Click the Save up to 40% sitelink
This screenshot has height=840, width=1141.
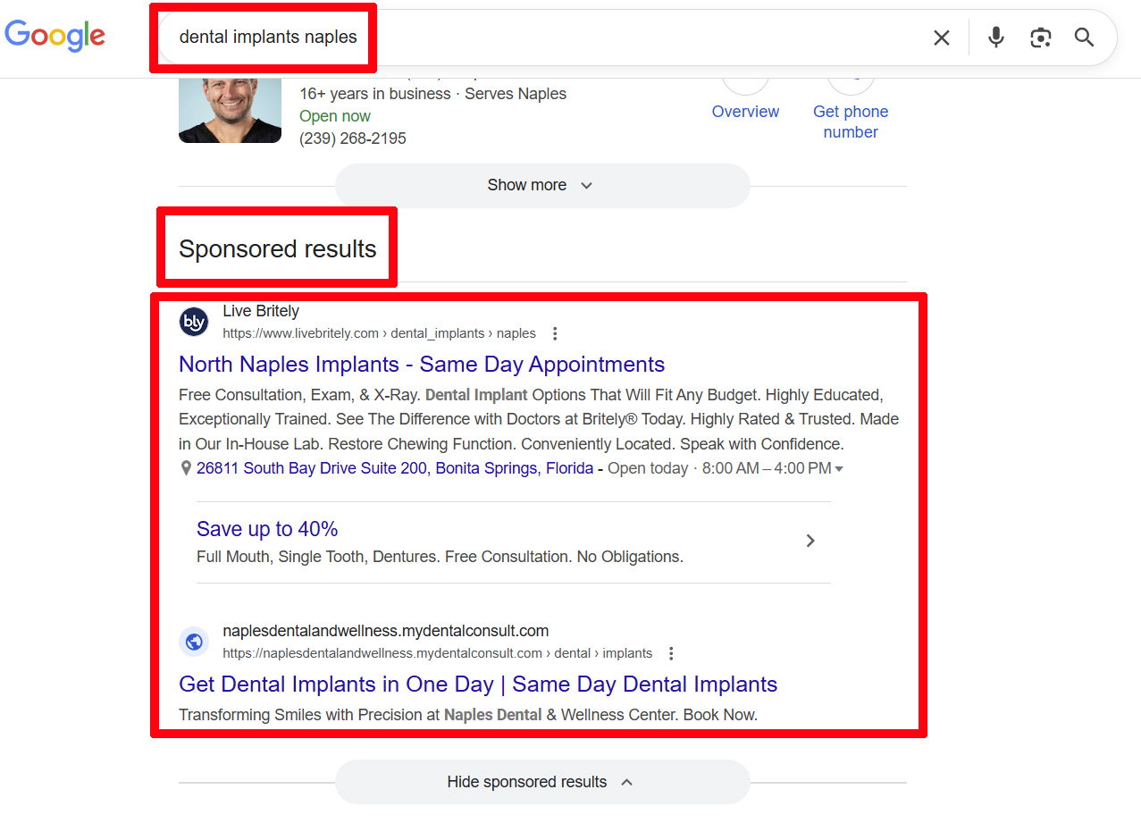(x=267, y=529)
